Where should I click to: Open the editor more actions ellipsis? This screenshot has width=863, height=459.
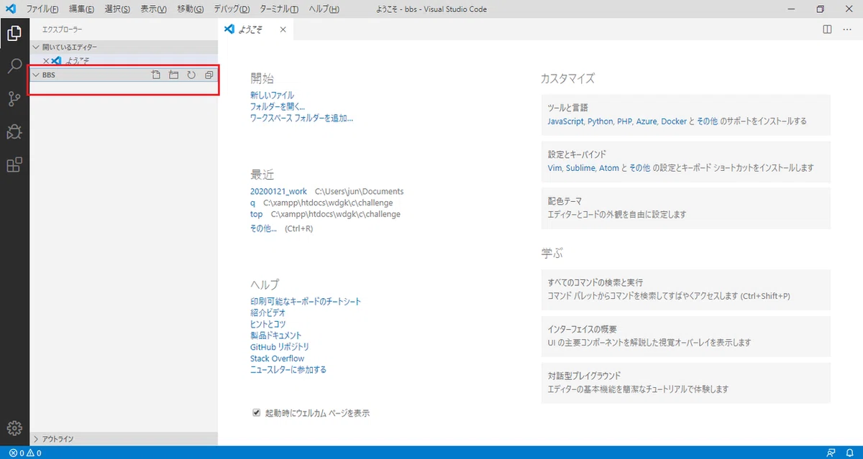pos(847,29)
